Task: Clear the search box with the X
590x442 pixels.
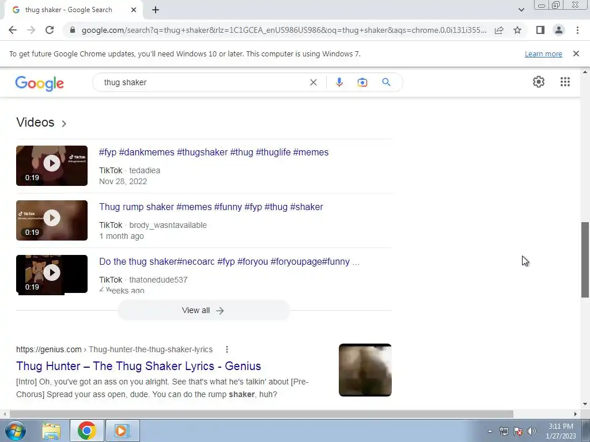Action: tap(313, 82)
